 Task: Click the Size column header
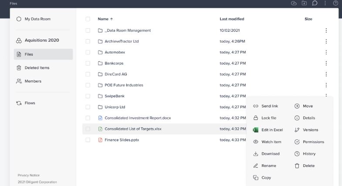308,19
